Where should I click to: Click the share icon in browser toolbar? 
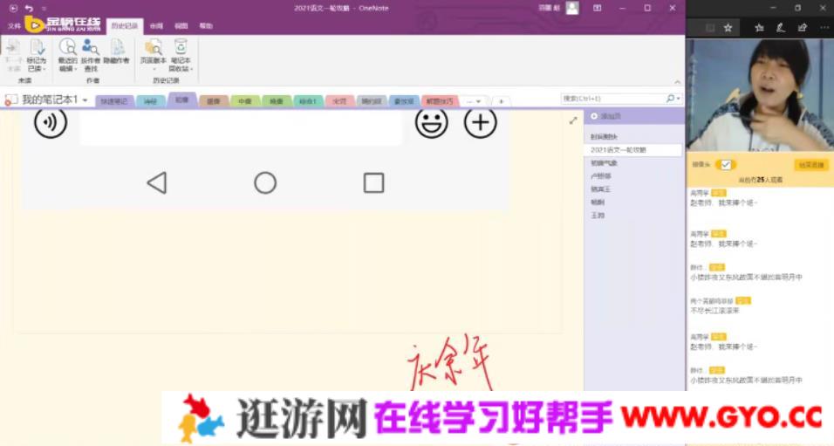(x=802, y=28)
